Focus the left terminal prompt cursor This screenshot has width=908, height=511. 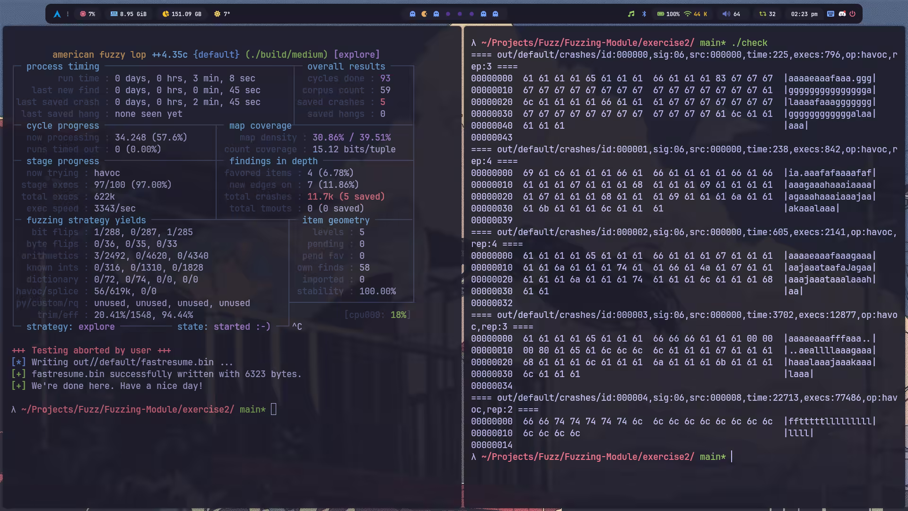click(x=273, y=410)
